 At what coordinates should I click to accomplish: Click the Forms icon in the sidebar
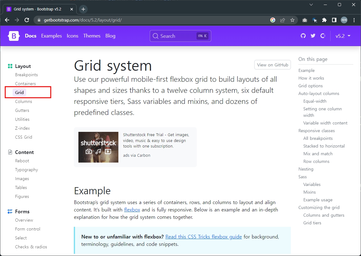[x=10, y=211]
